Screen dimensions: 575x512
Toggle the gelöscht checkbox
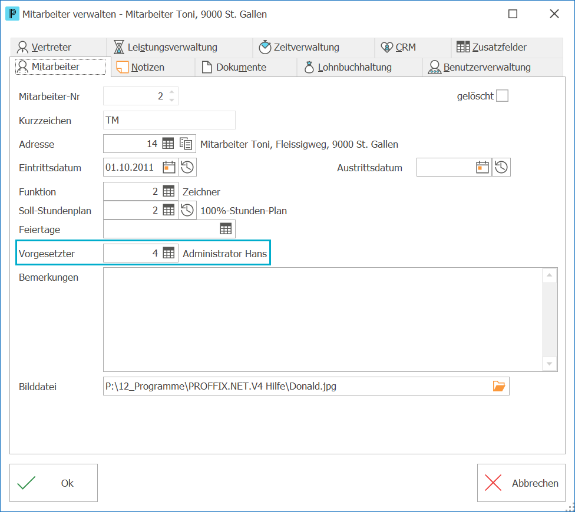click(x=502, y=96)
